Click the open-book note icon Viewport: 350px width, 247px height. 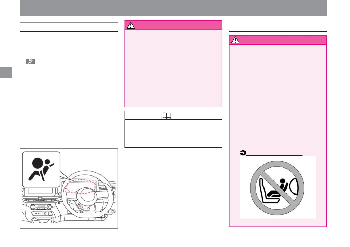coord(167,116)
